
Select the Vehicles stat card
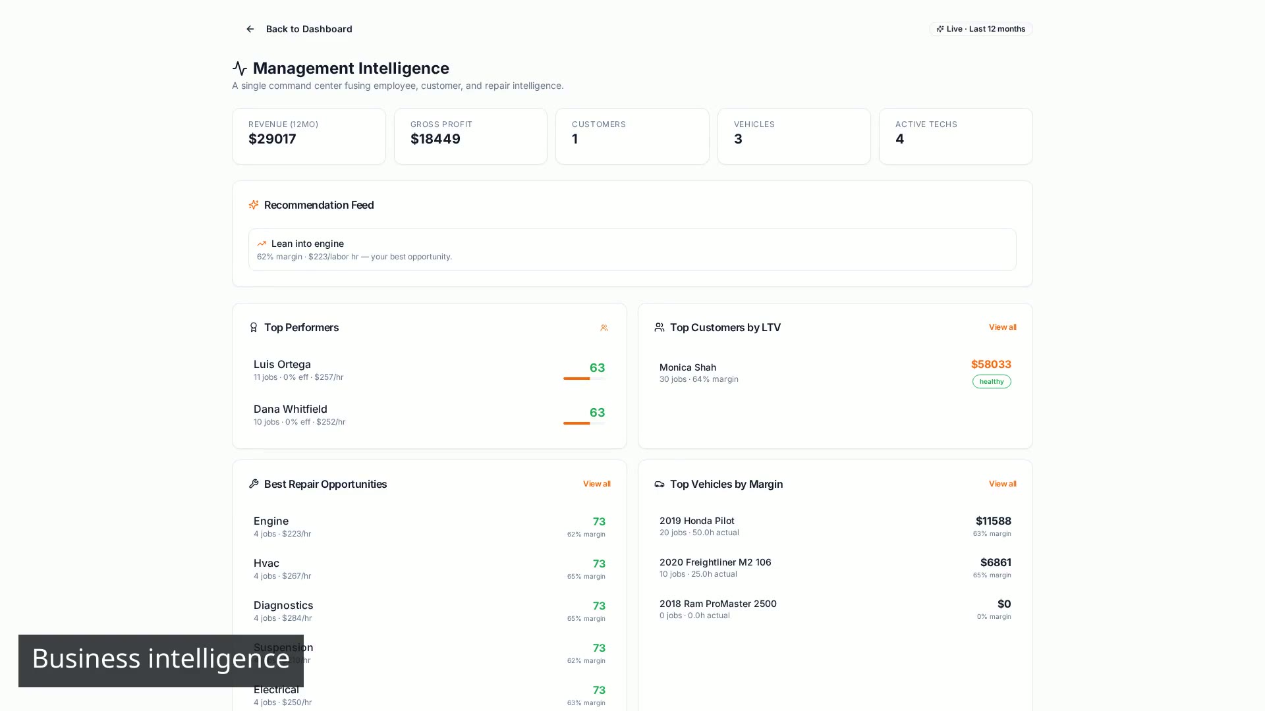tap(794, 136)
